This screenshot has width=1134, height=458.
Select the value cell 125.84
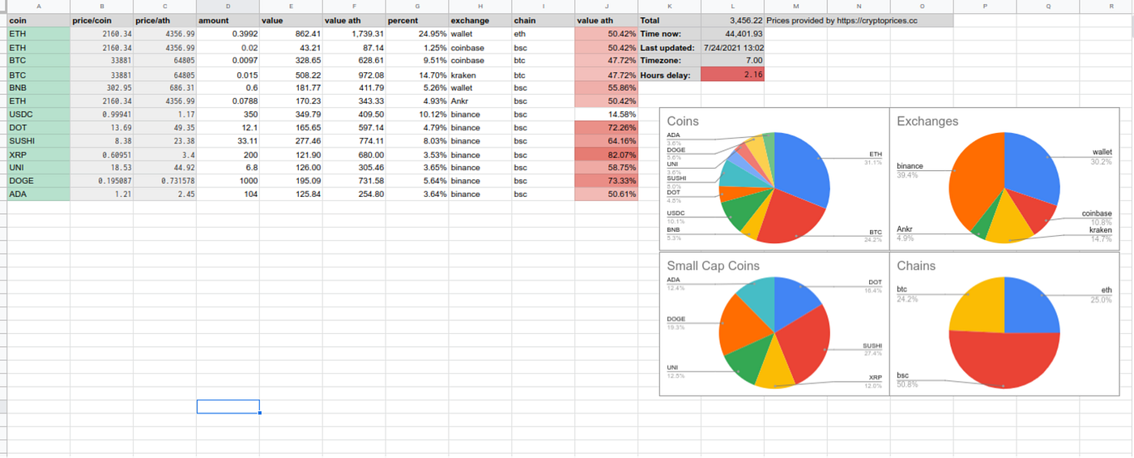pos(291,195)
